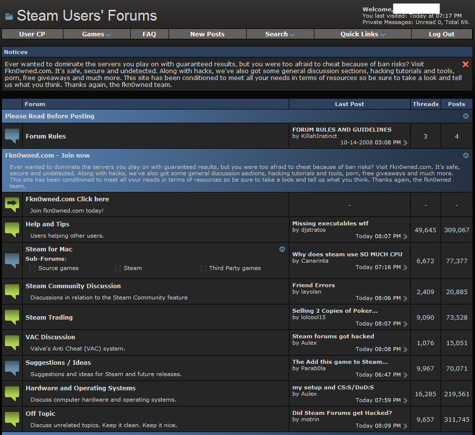View profile of user KillahInstinct
Screen dimensions: 475x435
click(319, 136)
